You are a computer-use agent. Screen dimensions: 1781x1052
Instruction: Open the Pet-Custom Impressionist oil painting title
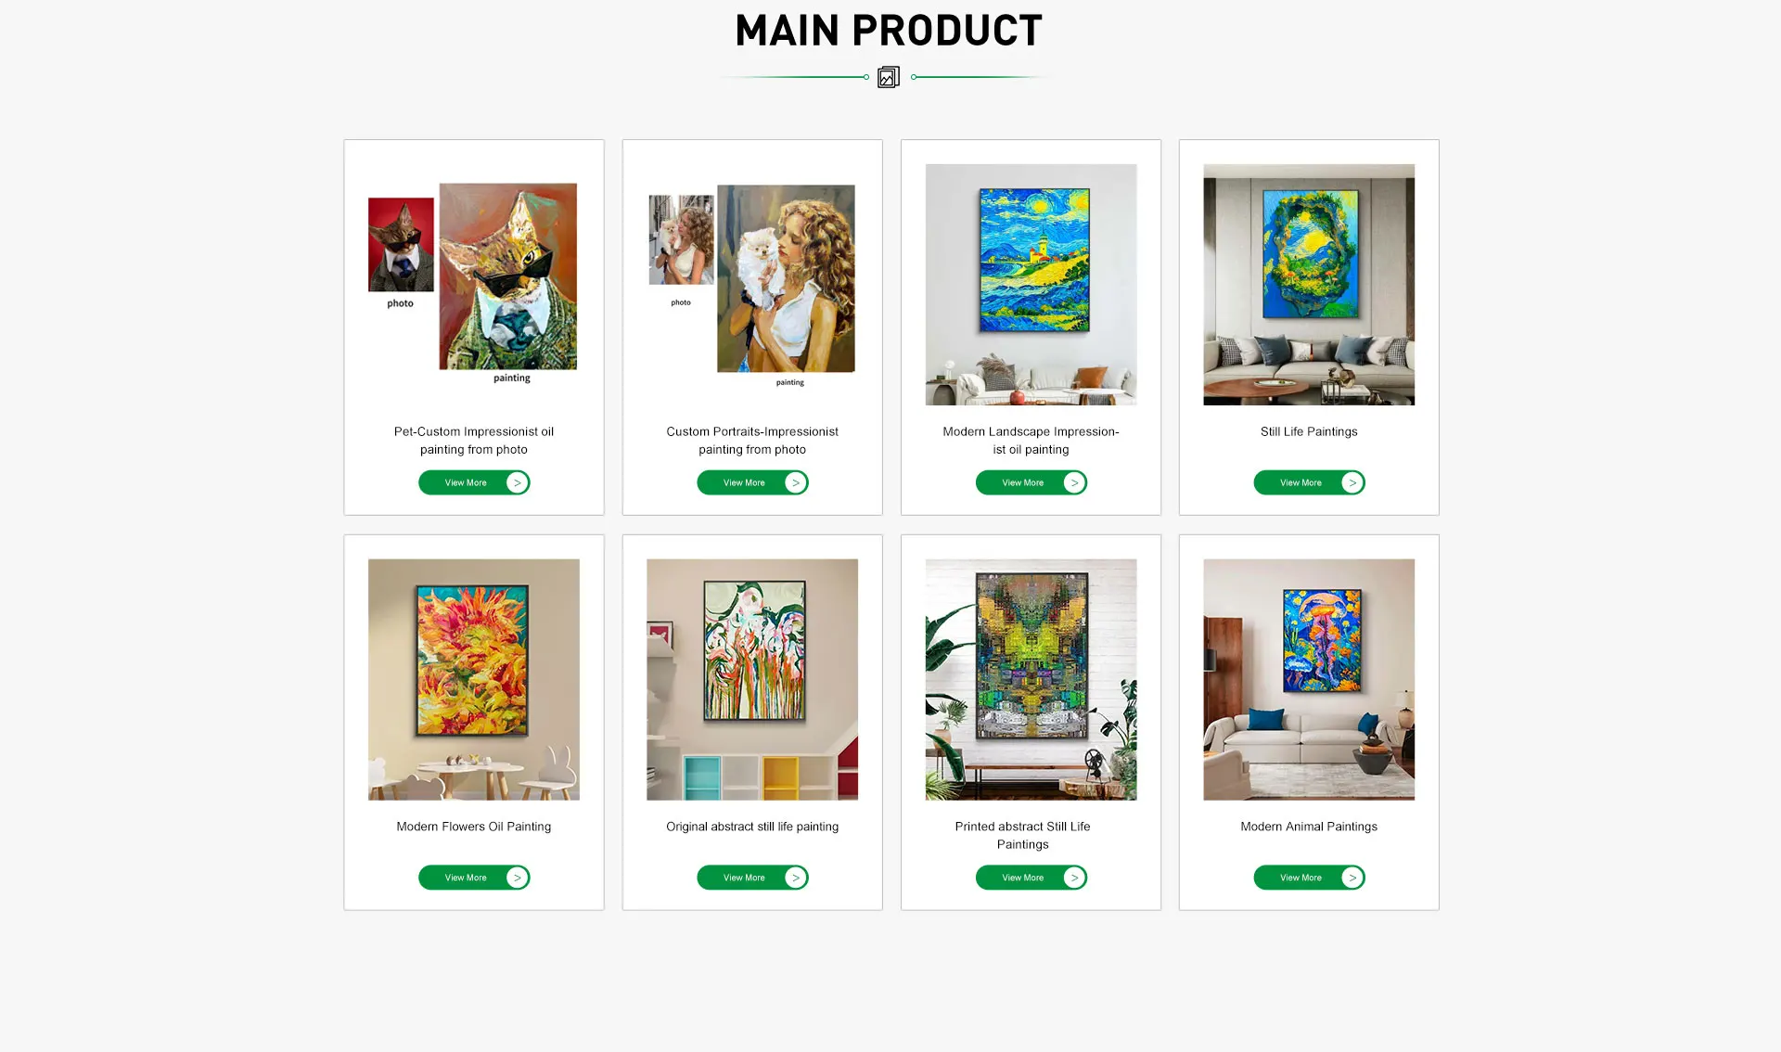click(473, 441)
